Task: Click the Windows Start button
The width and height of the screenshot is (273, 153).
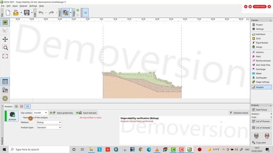Action: point(4,149)
